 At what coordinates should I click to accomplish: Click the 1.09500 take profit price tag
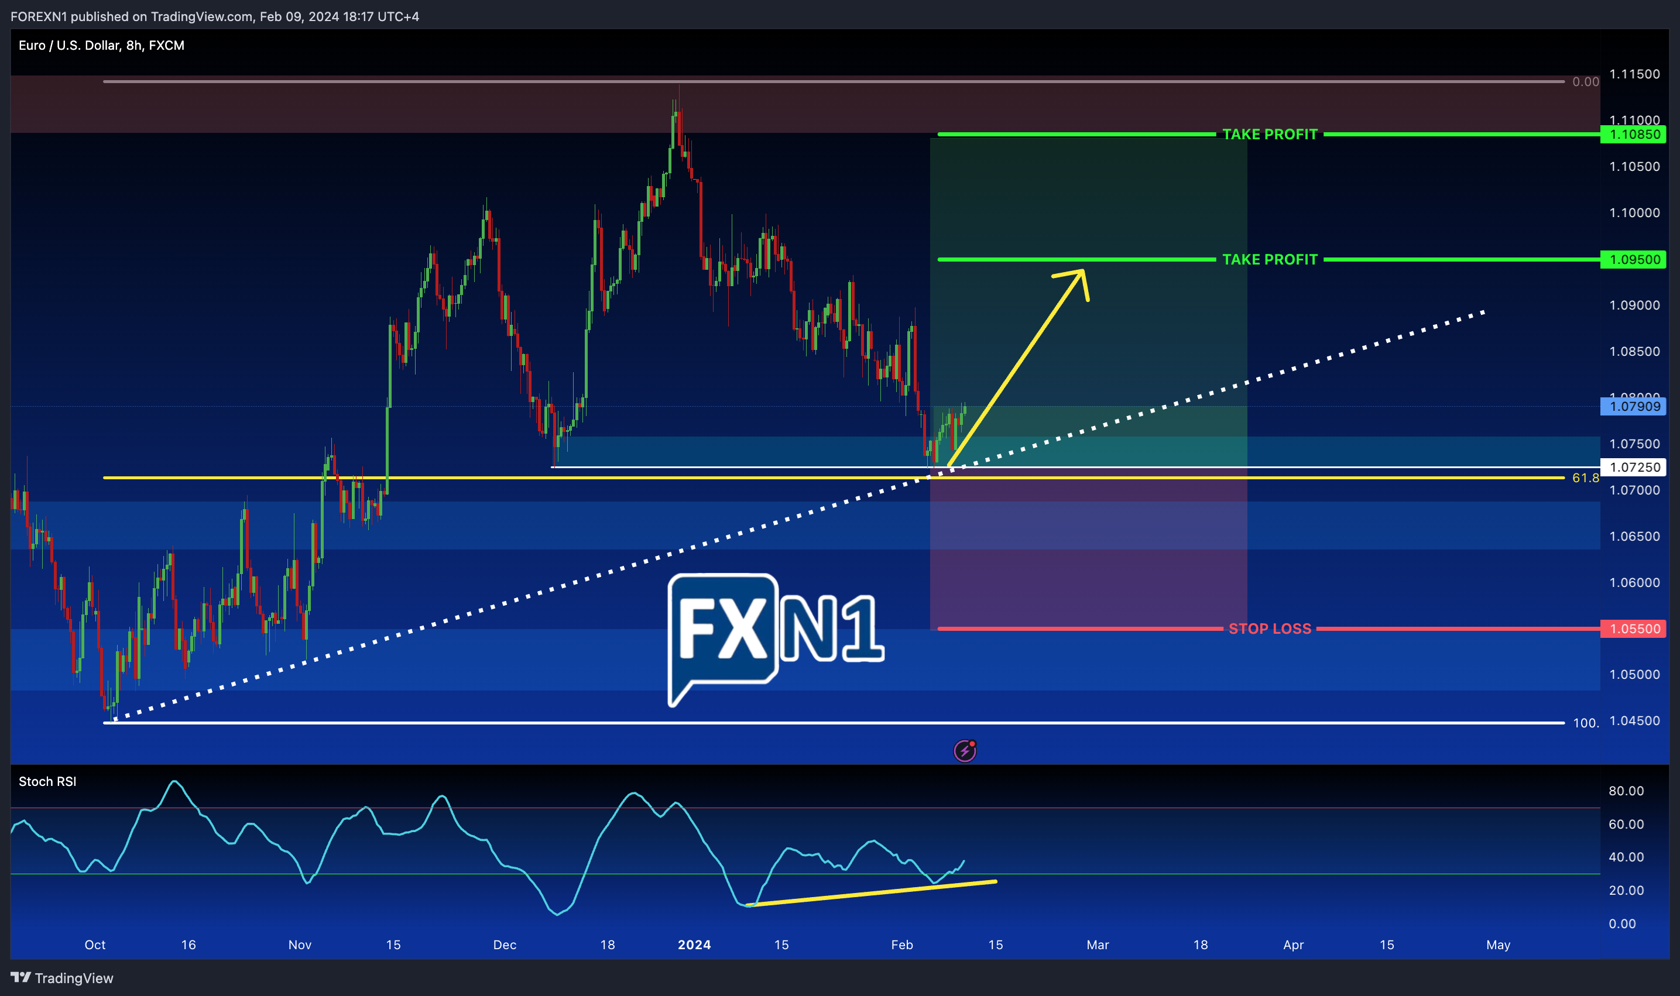coord(1633,259)
